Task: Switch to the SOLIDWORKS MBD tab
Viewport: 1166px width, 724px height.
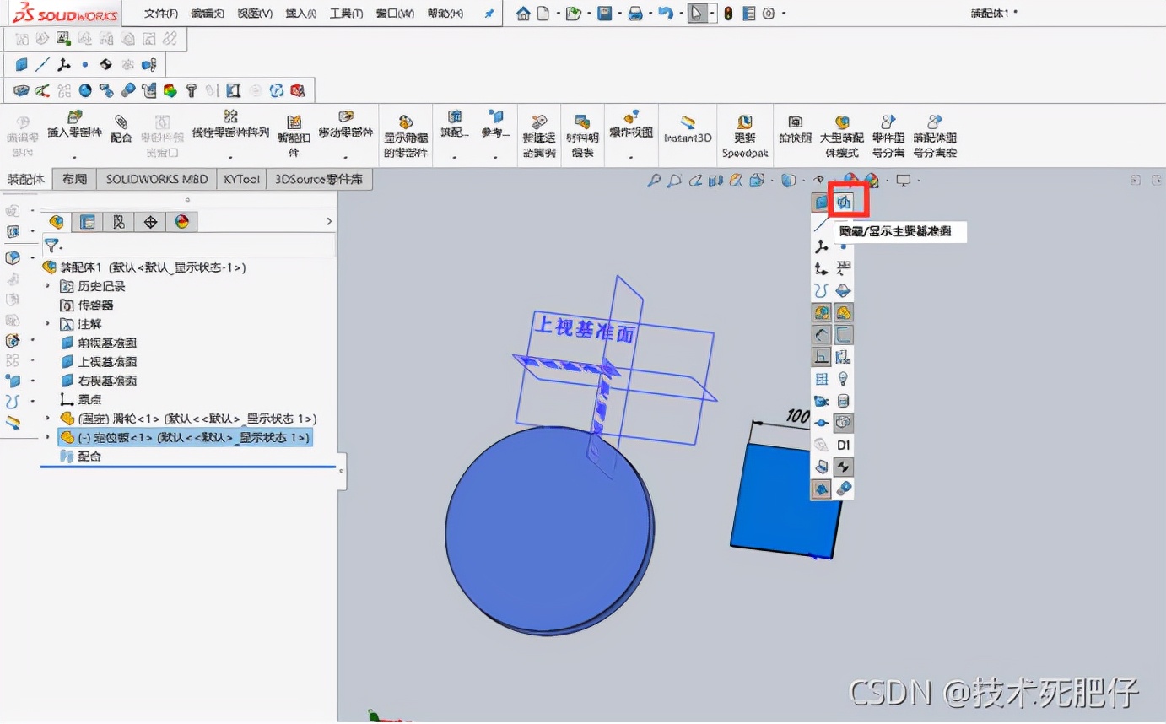Action: click(155, 179)
